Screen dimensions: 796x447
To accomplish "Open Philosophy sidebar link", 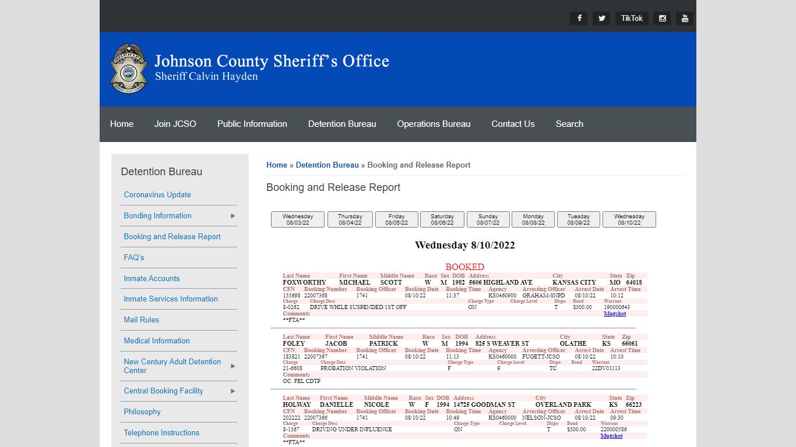I will click(142, 412).
